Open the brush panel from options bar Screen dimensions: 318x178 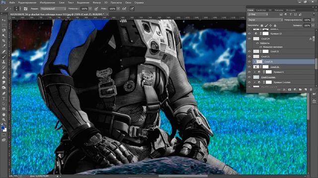(x=25, y=9)
